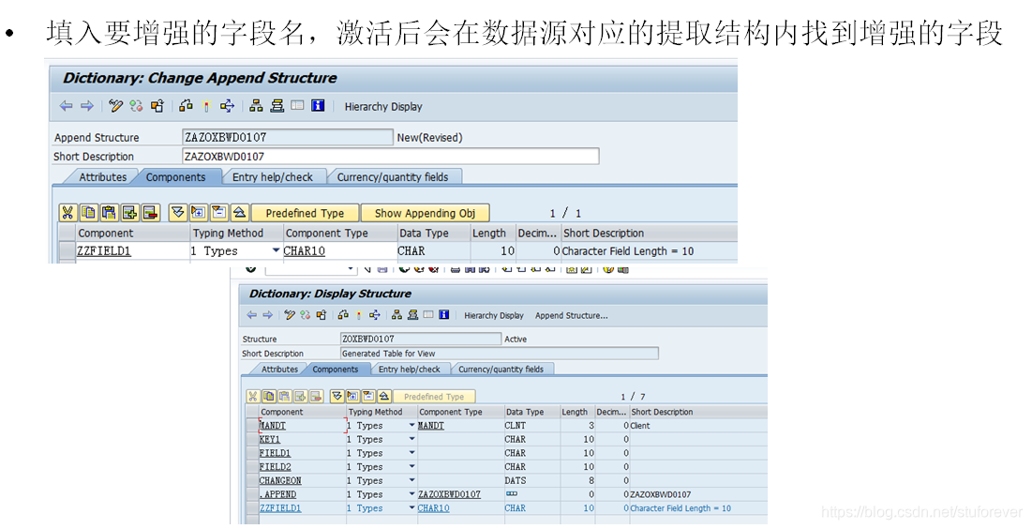Back arrow in Display Structure toolbar
Image resolution: width=1032 pixels, height=529 pixels.
[x=251, y=315]
